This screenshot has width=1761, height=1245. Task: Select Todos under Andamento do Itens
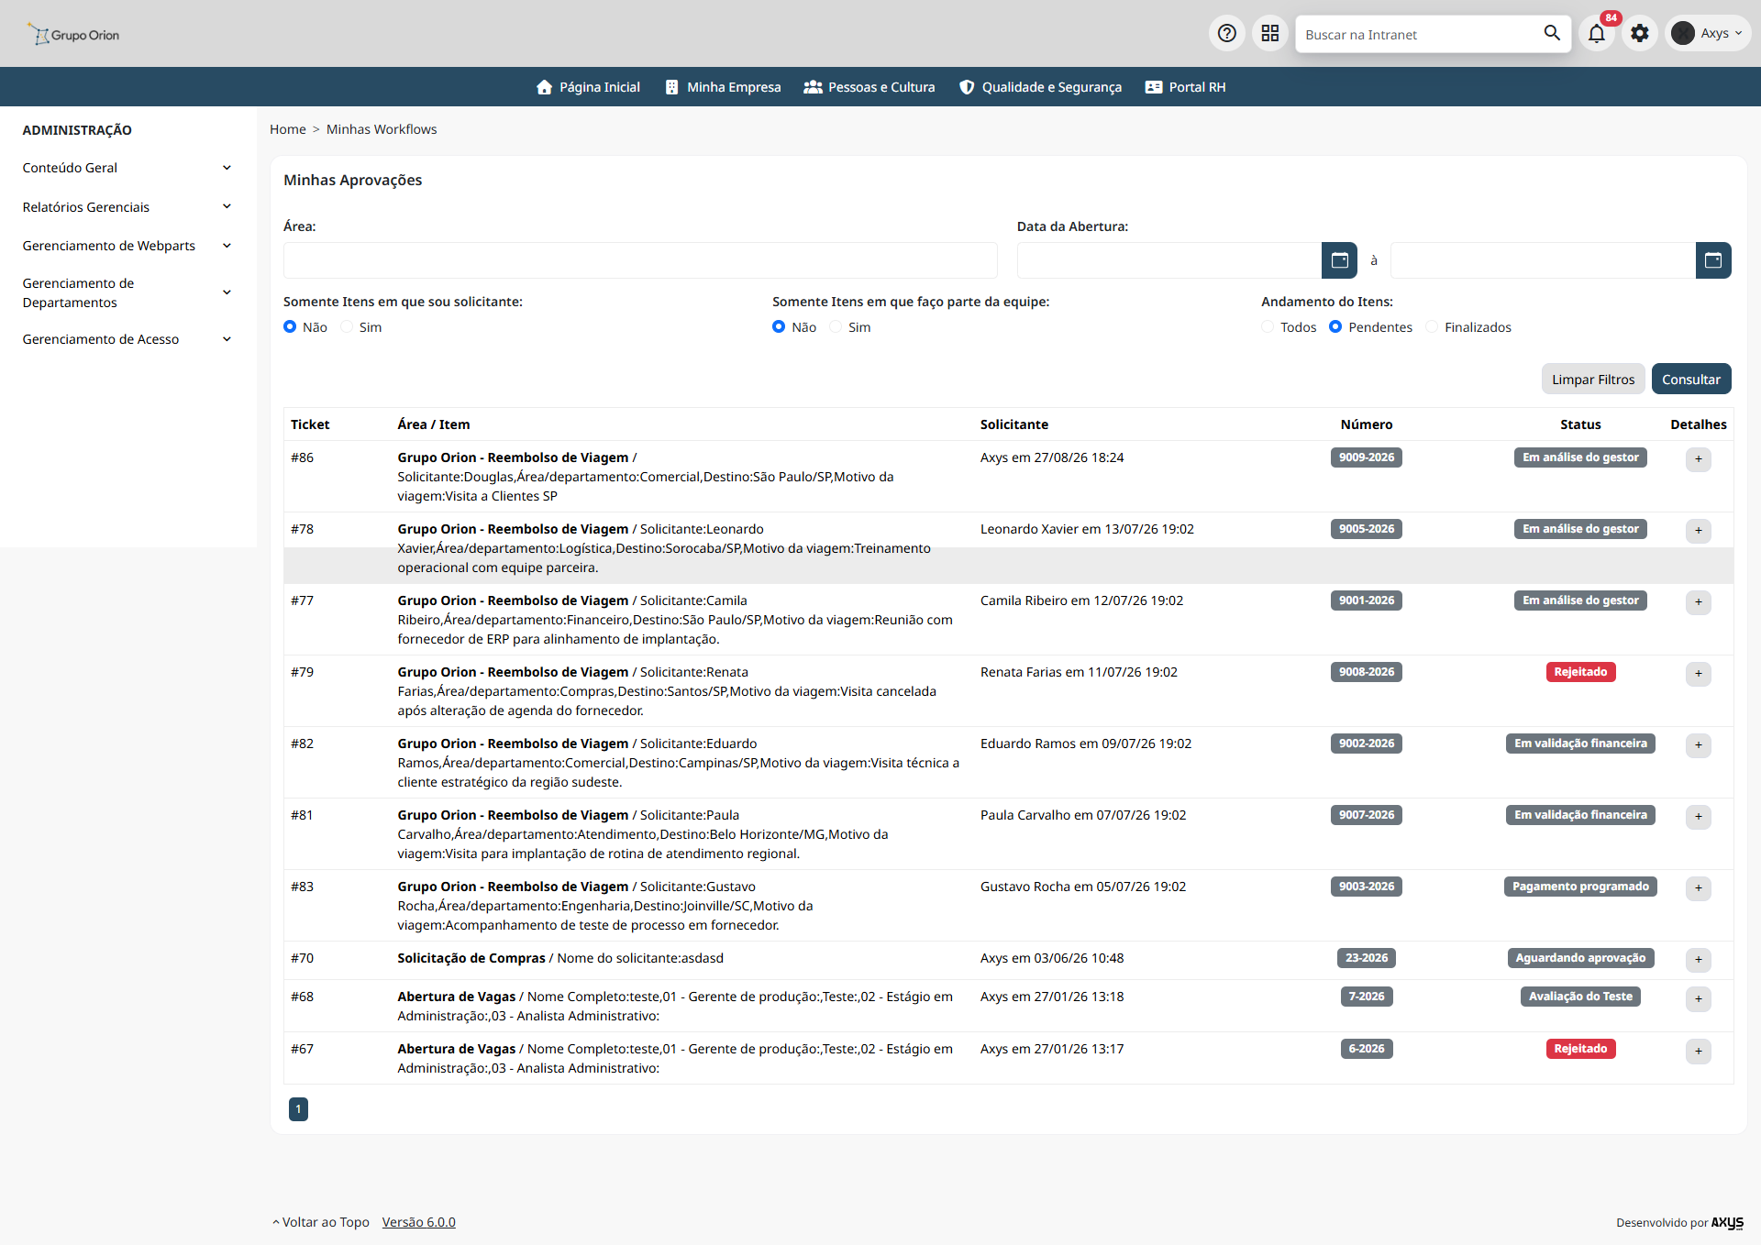point(1268,326)
